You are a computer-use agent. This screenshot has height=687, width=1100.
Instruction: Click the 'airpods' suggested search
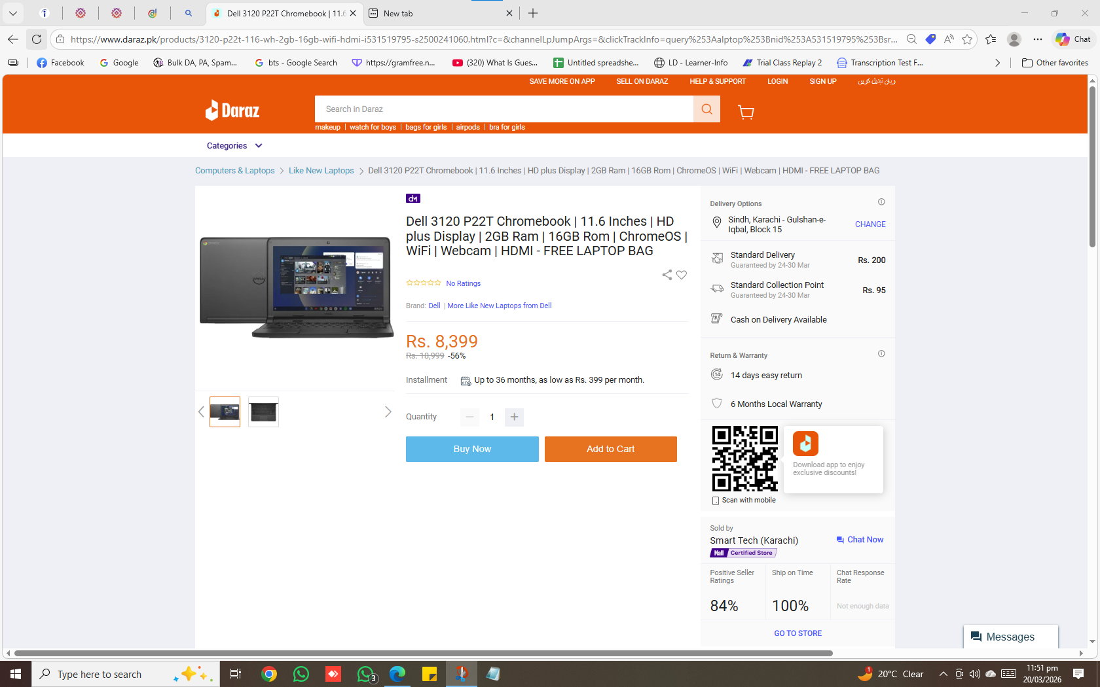tap(468, 128)
